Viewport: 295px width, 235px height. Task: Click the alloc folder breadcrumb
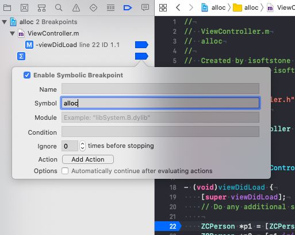tap(246, 7)
